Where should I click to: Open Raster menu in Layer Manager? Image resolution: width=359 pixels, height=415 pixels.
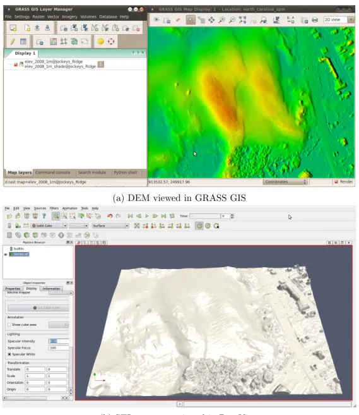(38, 16)
